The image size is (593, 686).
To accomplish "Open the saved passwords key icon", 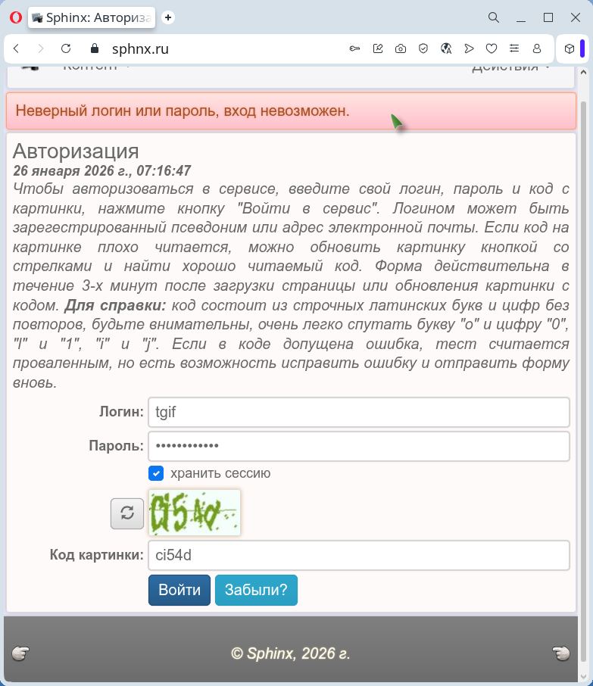I will coord(354,48).
